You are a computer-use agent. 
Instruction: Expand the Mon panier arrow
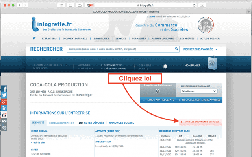[222, 66]
